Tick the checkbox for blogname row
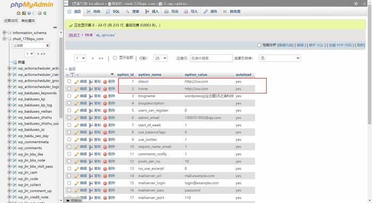This screenshot has width=372, height=203. tap(69, 96)
